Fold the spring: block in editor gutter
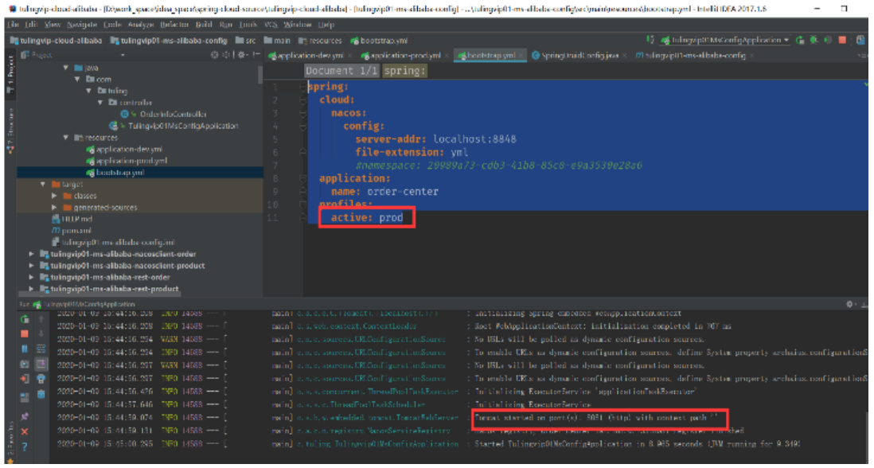This screenshot has width=874, height=468. [302, 87]
